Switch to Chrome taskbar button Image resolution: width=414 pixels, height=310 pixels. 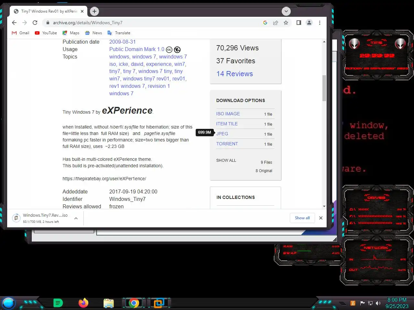click(134, 303)
